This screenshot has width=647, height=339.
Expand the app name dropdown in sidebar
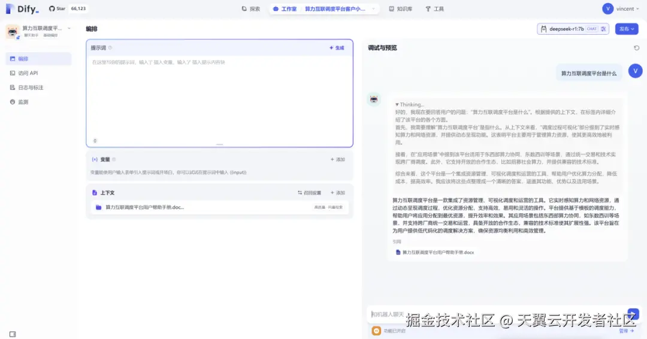69,29
